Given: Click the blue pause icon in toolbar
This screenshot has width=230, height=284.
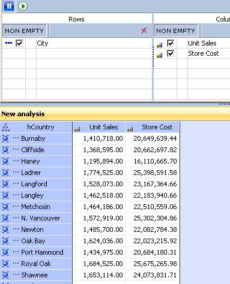Looking at the screenshot, I should click(9, 6).
